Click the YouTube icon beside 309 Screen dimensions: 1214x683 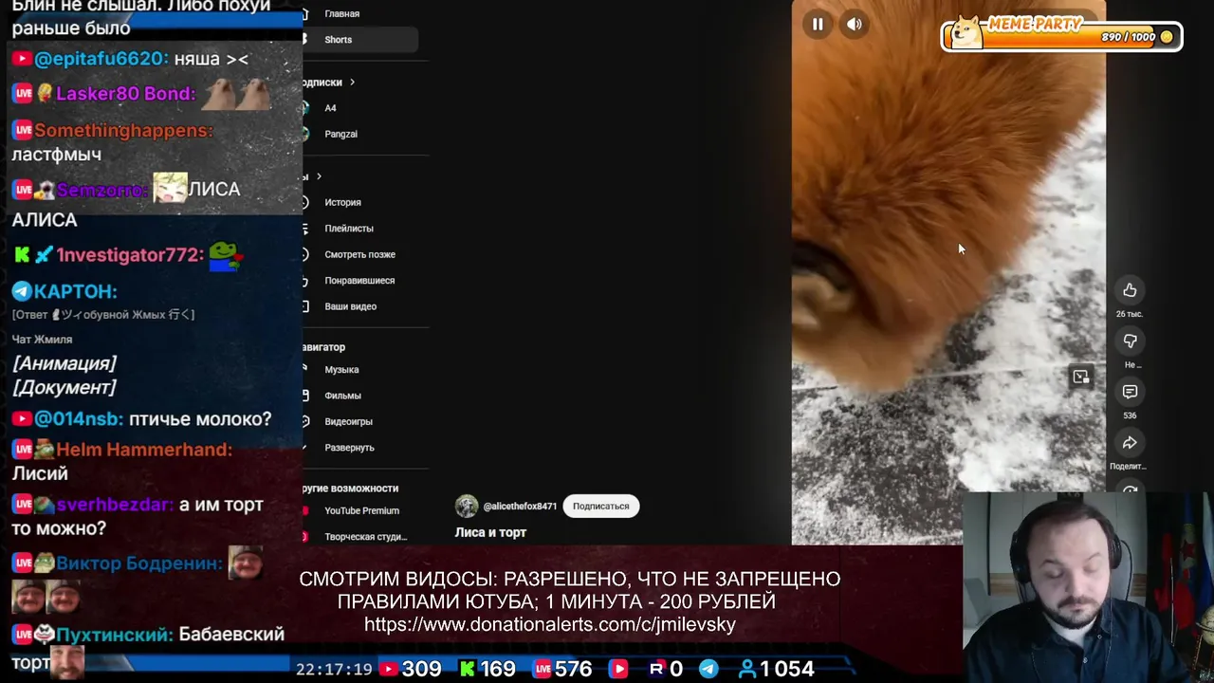pyautogui.click(x=388, y=669)
